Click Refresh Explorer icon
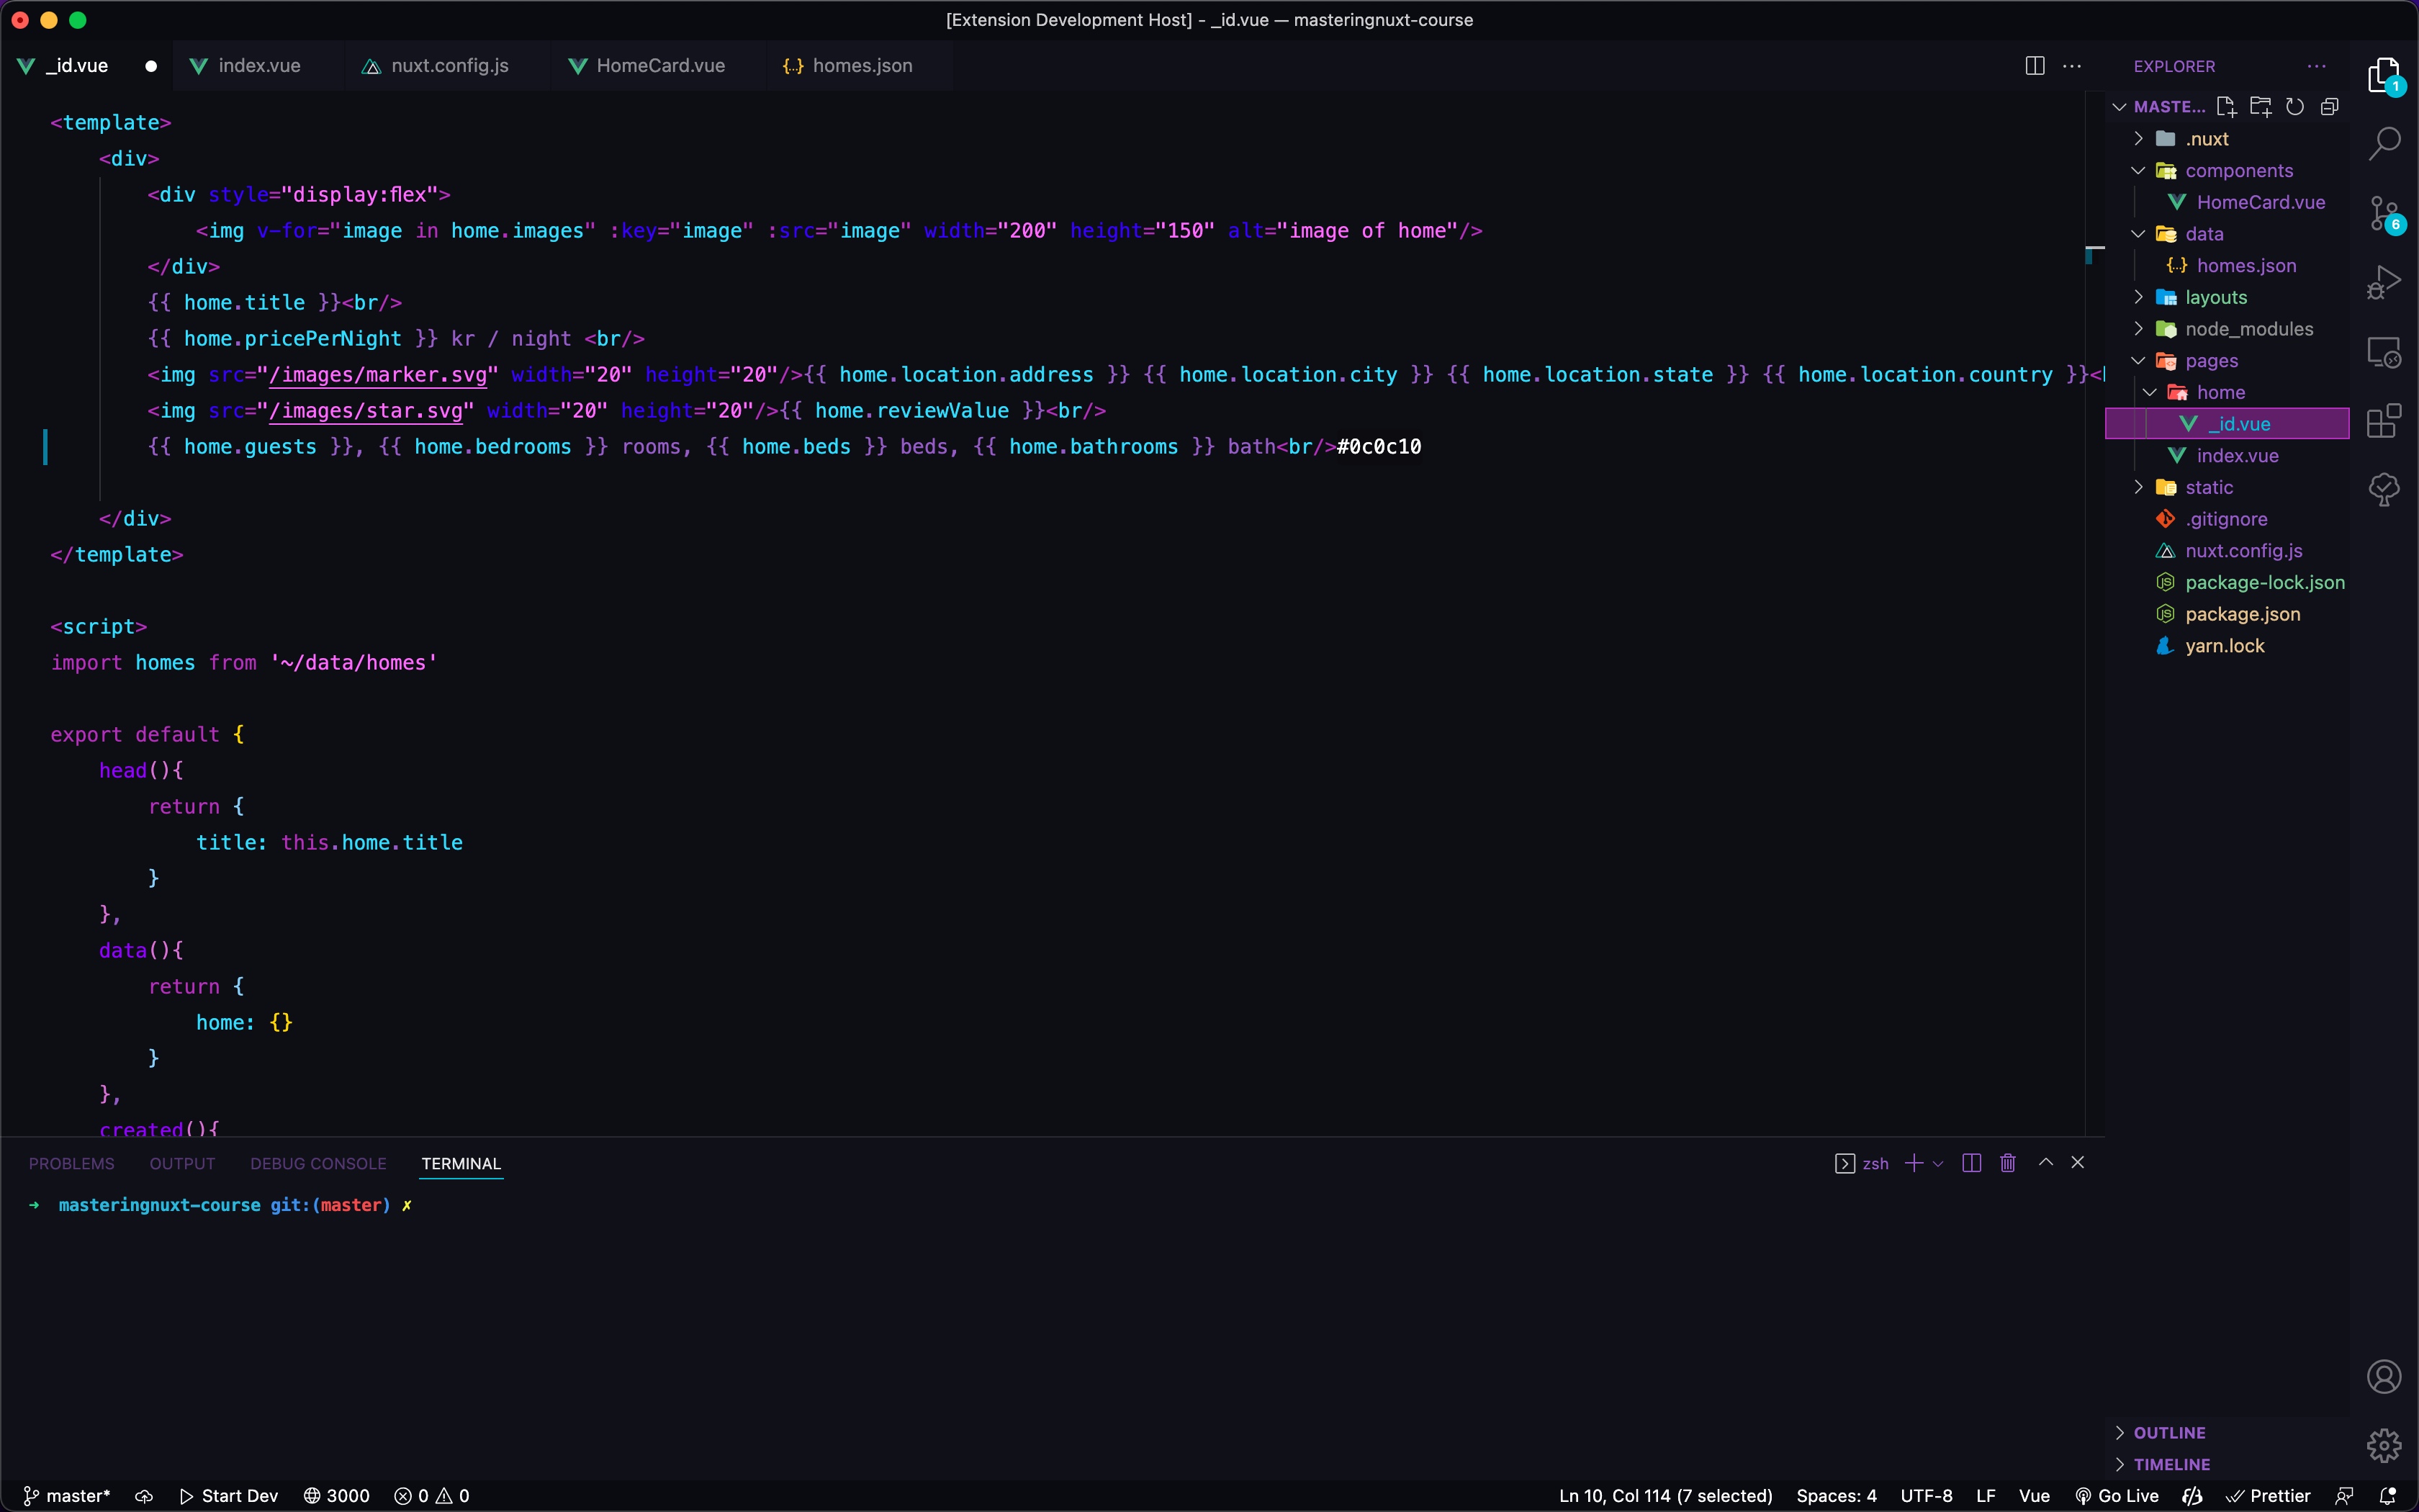This screenshot has width=2419, height=1512. [x=2295, y=107]
